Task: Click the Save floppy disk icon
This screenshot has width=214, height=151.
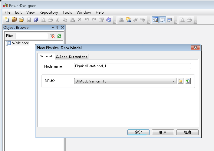Action: tap(29, 20)
